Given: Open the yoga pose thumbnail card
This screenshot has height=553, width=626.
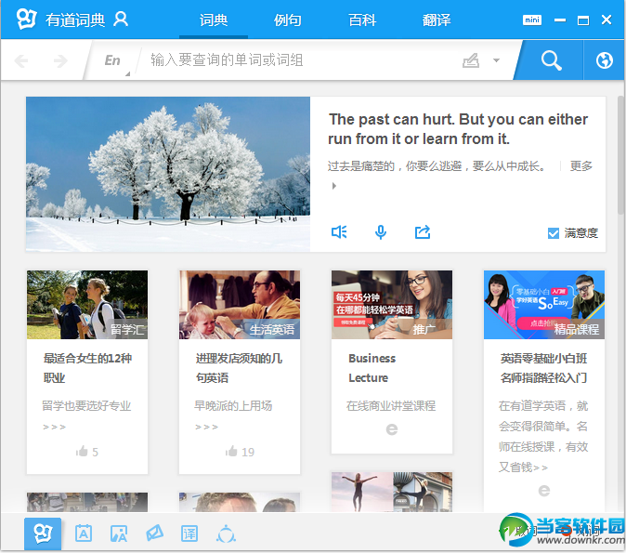Looking at the screenshot, I should pyautogui.click(x=392, y=492).
